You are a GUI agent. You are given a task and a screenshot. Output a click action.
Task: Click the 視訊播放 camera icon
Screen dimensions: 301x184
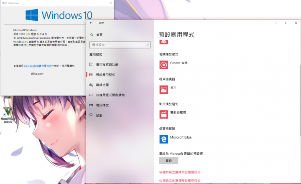(x=91, y=105)
